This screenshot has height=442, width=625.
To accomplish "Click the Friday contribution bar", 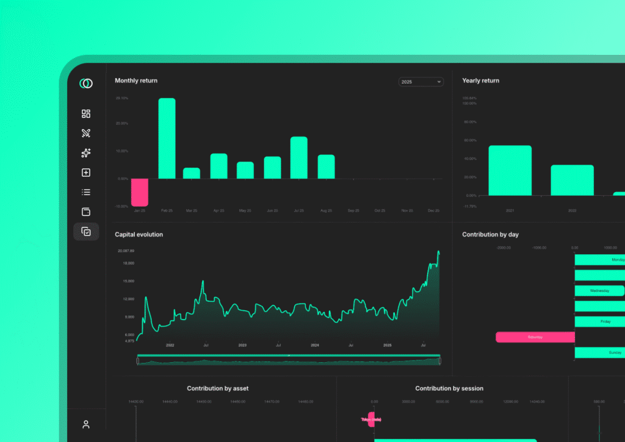I will [x=599, y=322].
